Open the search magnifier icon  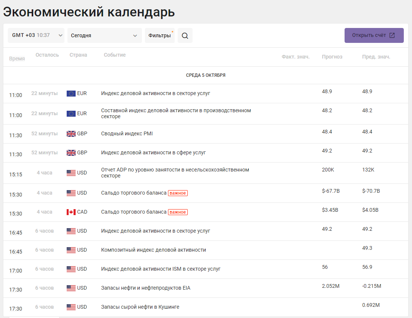tap(185, 35)
